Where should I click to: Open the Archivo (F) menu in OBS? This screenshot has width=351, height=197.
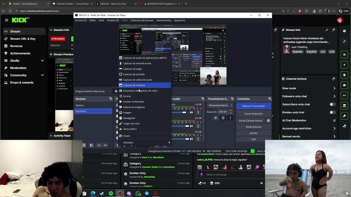81,20
